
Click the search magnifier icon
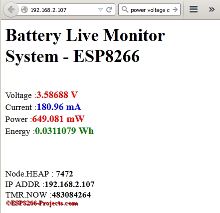tap(125, 9)
